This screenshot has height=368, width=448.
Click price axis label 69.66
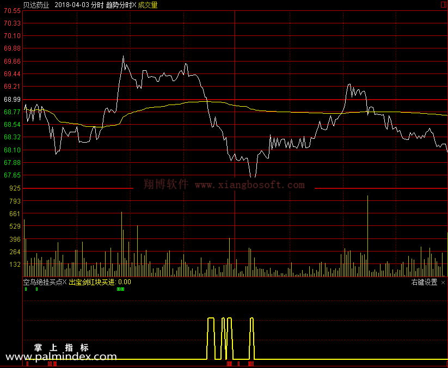pyautogui.click(x=13, y=61)
